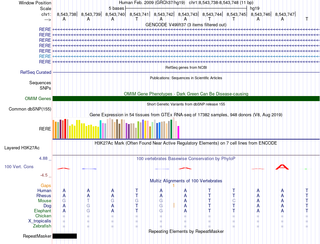
Task: Click the RERE label beside expression bars
Action: (x=45, y=129)
